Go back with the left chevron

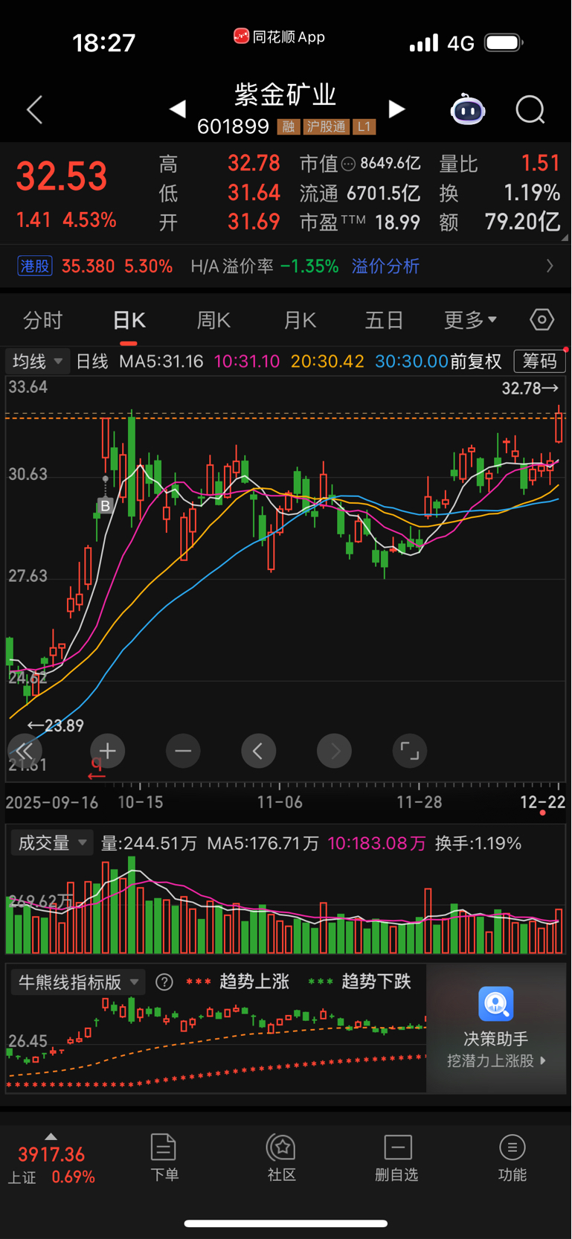34,109
